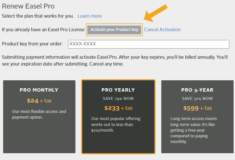The width and height of the screenshot is (235, 160).
Task: Click the $599 + tax price
Action: pyautogui.click(x=197, y=108)
